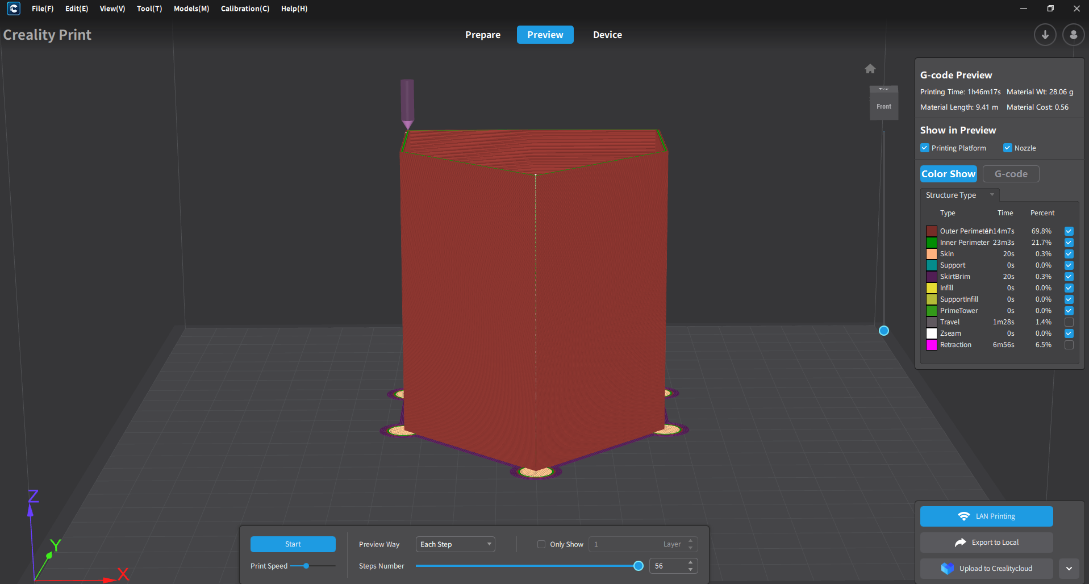Enable the Travel moves checkbox
1089x584 pixels.
(x=1069, y=322)
